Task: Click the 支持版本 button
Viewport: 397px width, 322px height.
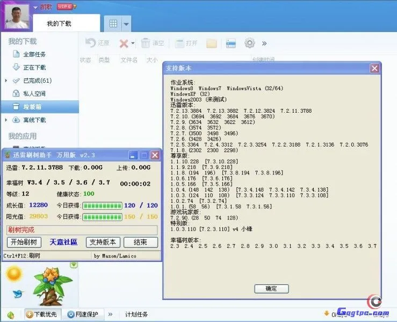Action: point(103,243)
